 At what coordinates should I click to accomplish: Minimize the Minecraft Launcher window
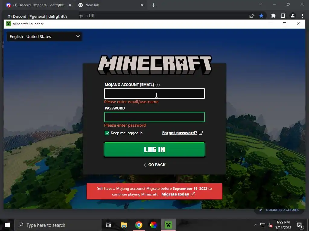coord(271,24)
